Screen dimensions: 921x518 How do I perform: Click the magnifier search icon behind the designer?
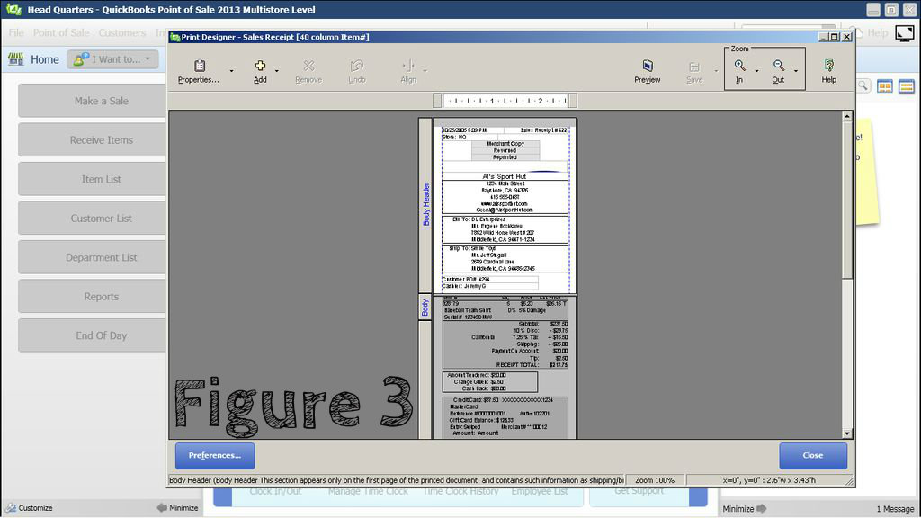[863, 86]
